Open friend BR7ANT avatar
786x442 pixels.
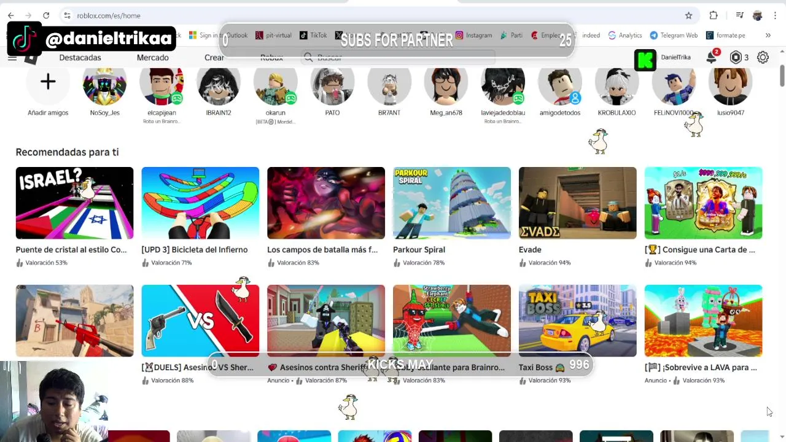(x=389, y=83)
